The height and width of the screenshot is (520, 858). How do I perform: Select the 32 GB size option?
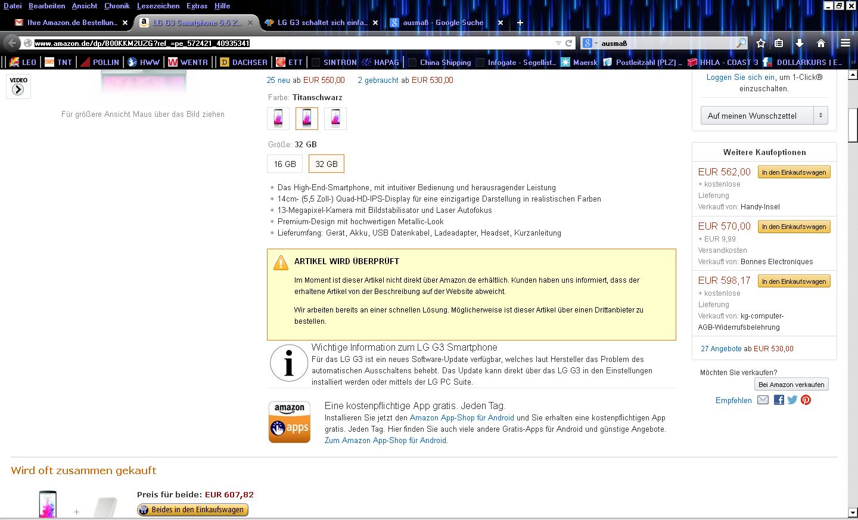point(327,164)
